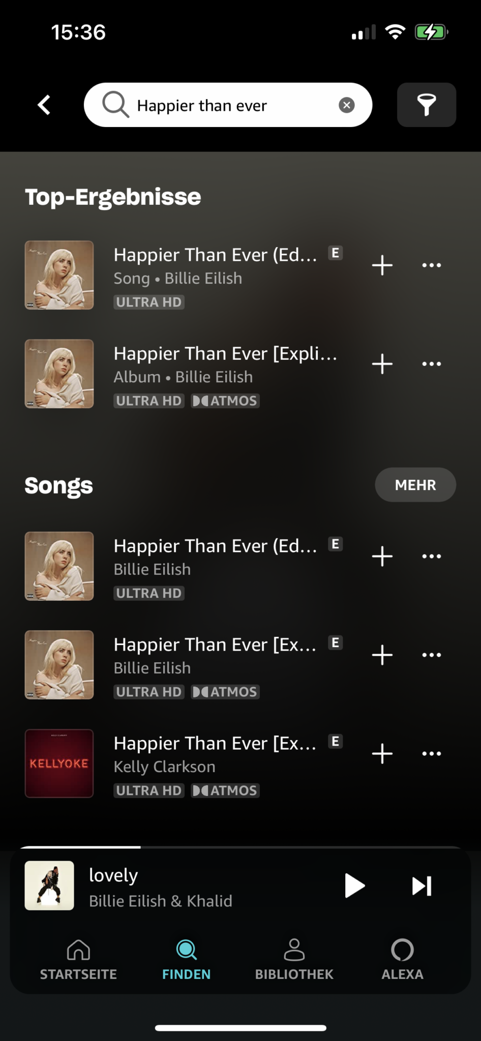Play the current track lovely
The width and height of the screenshot is (481, 1041).
(x=354, y=886)
